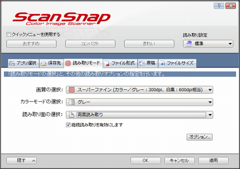This screenshot has height=169, width=240.
Task: Click the スーパーファイン quality value text
Action: (x=140, y=90)
